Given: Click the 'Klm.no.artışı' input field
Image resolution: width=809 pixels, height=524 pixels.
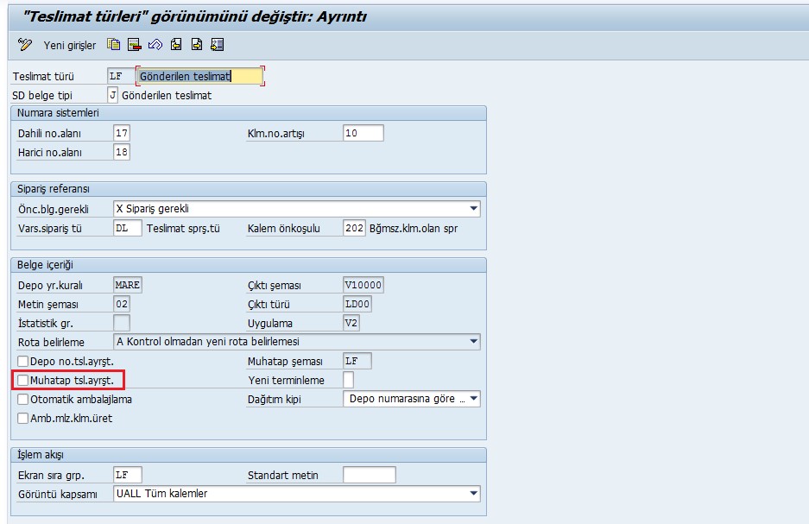Looking at the screenshot, I should click(x=363, y=133).
